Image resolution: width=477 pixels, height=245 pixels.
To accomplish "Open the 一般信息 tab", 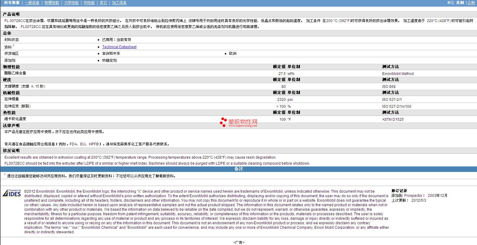I will point(32,3).
